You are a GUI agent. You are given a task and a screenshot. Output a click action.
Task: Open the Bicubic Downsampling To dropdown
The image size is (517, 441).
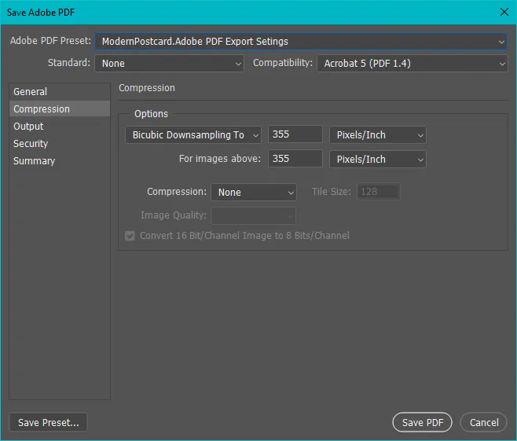tap(193, 135)
